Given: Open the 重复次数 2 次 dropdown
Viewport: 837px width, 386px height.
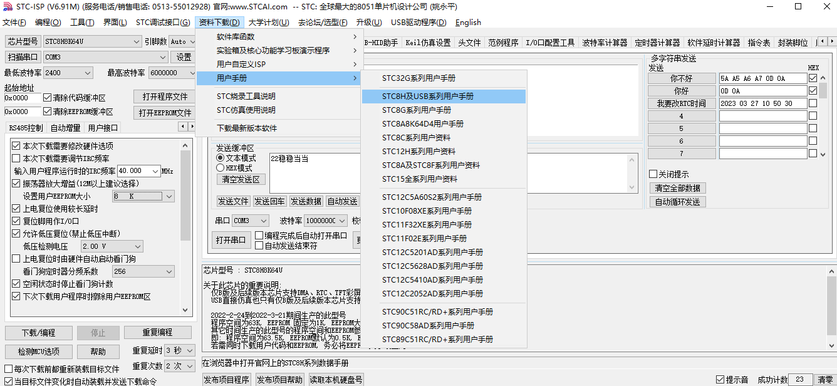Looking at the screenshot, I should (x=180, y=366).
